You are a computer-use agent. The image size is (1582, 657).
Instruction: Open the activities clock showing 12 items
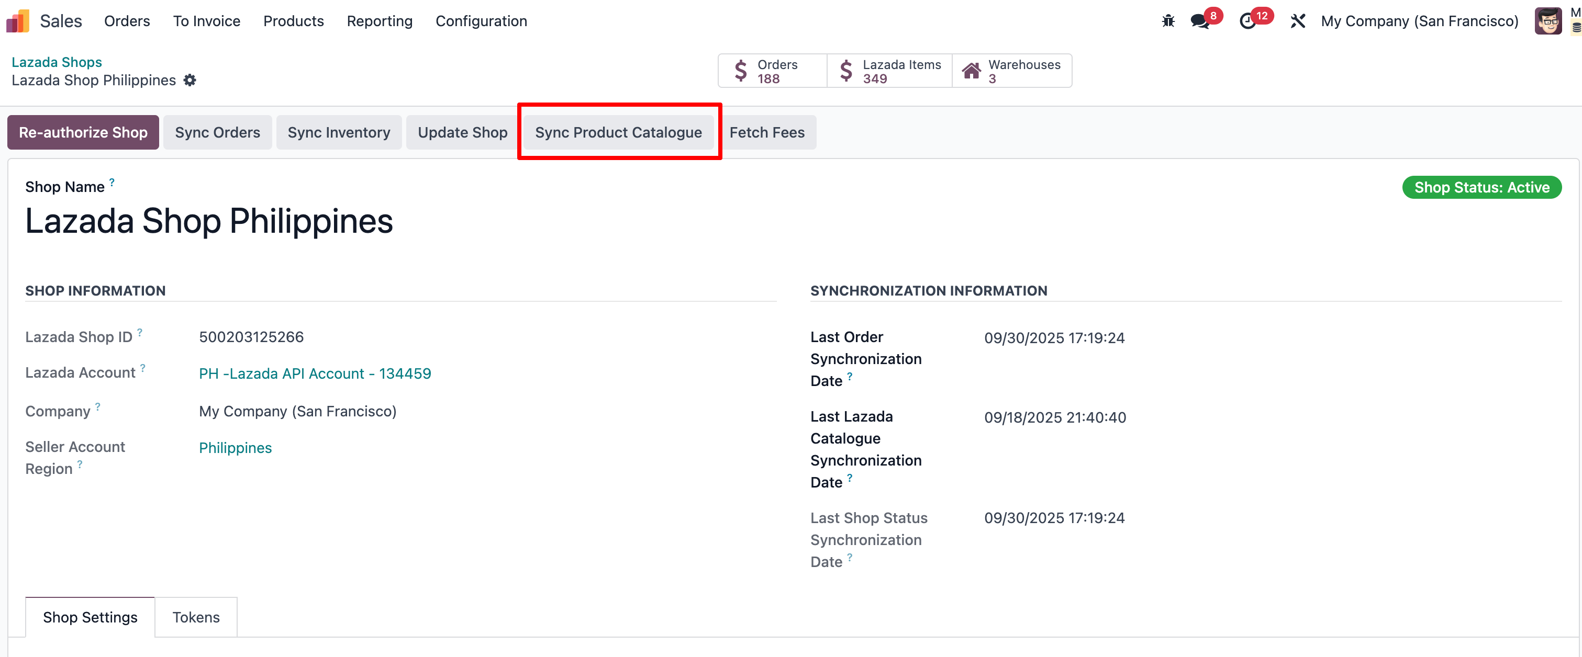1247,21
